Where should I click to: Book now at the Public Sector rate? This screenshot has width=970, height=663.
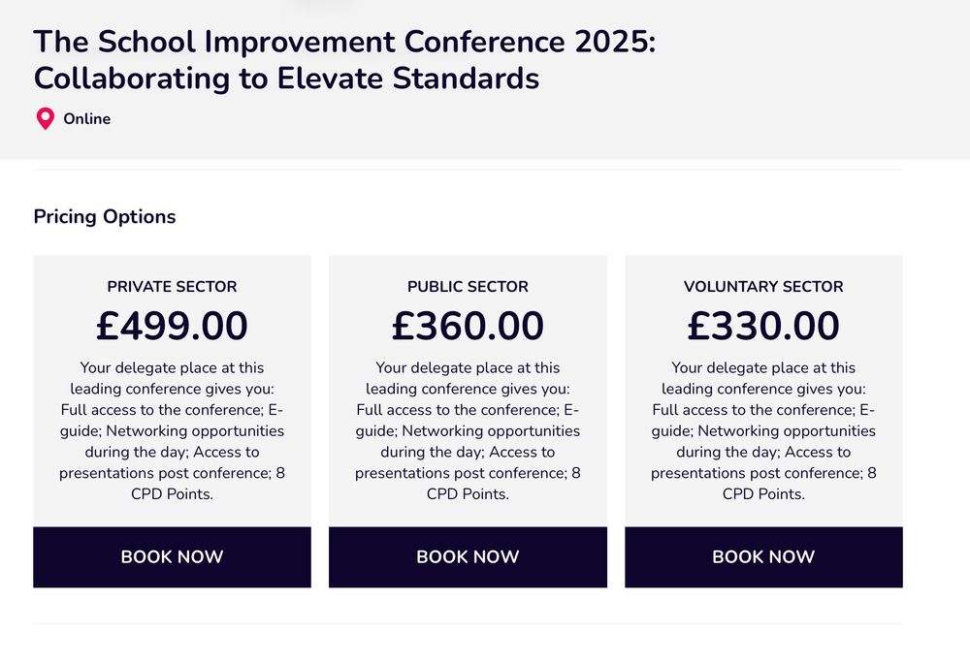click(468, 557)
